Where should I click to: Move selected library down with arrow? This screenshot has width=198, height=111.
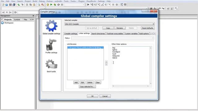(106, 64)
